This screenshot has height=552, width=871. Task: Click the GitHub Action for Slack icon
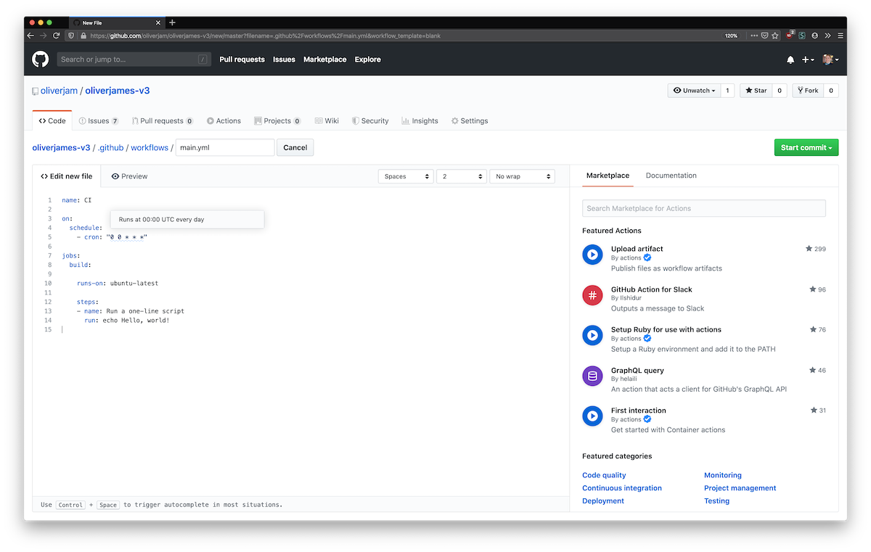click(x=593, y=295)
